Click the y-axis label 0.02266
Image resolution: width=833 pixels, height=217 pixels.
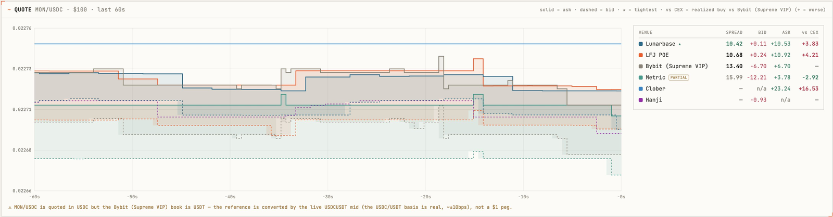coord(22,191)
